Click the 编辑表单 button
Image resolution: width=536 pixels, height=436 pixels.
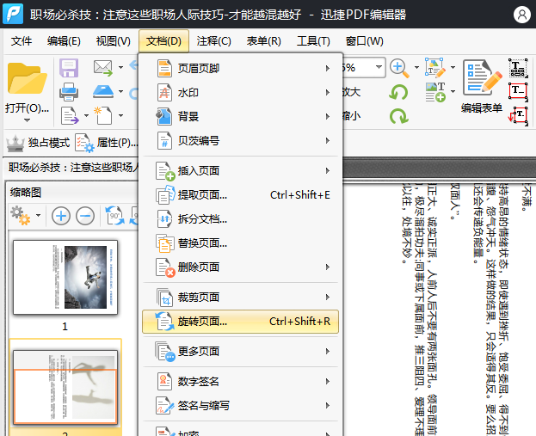click(x=482, y=86)
